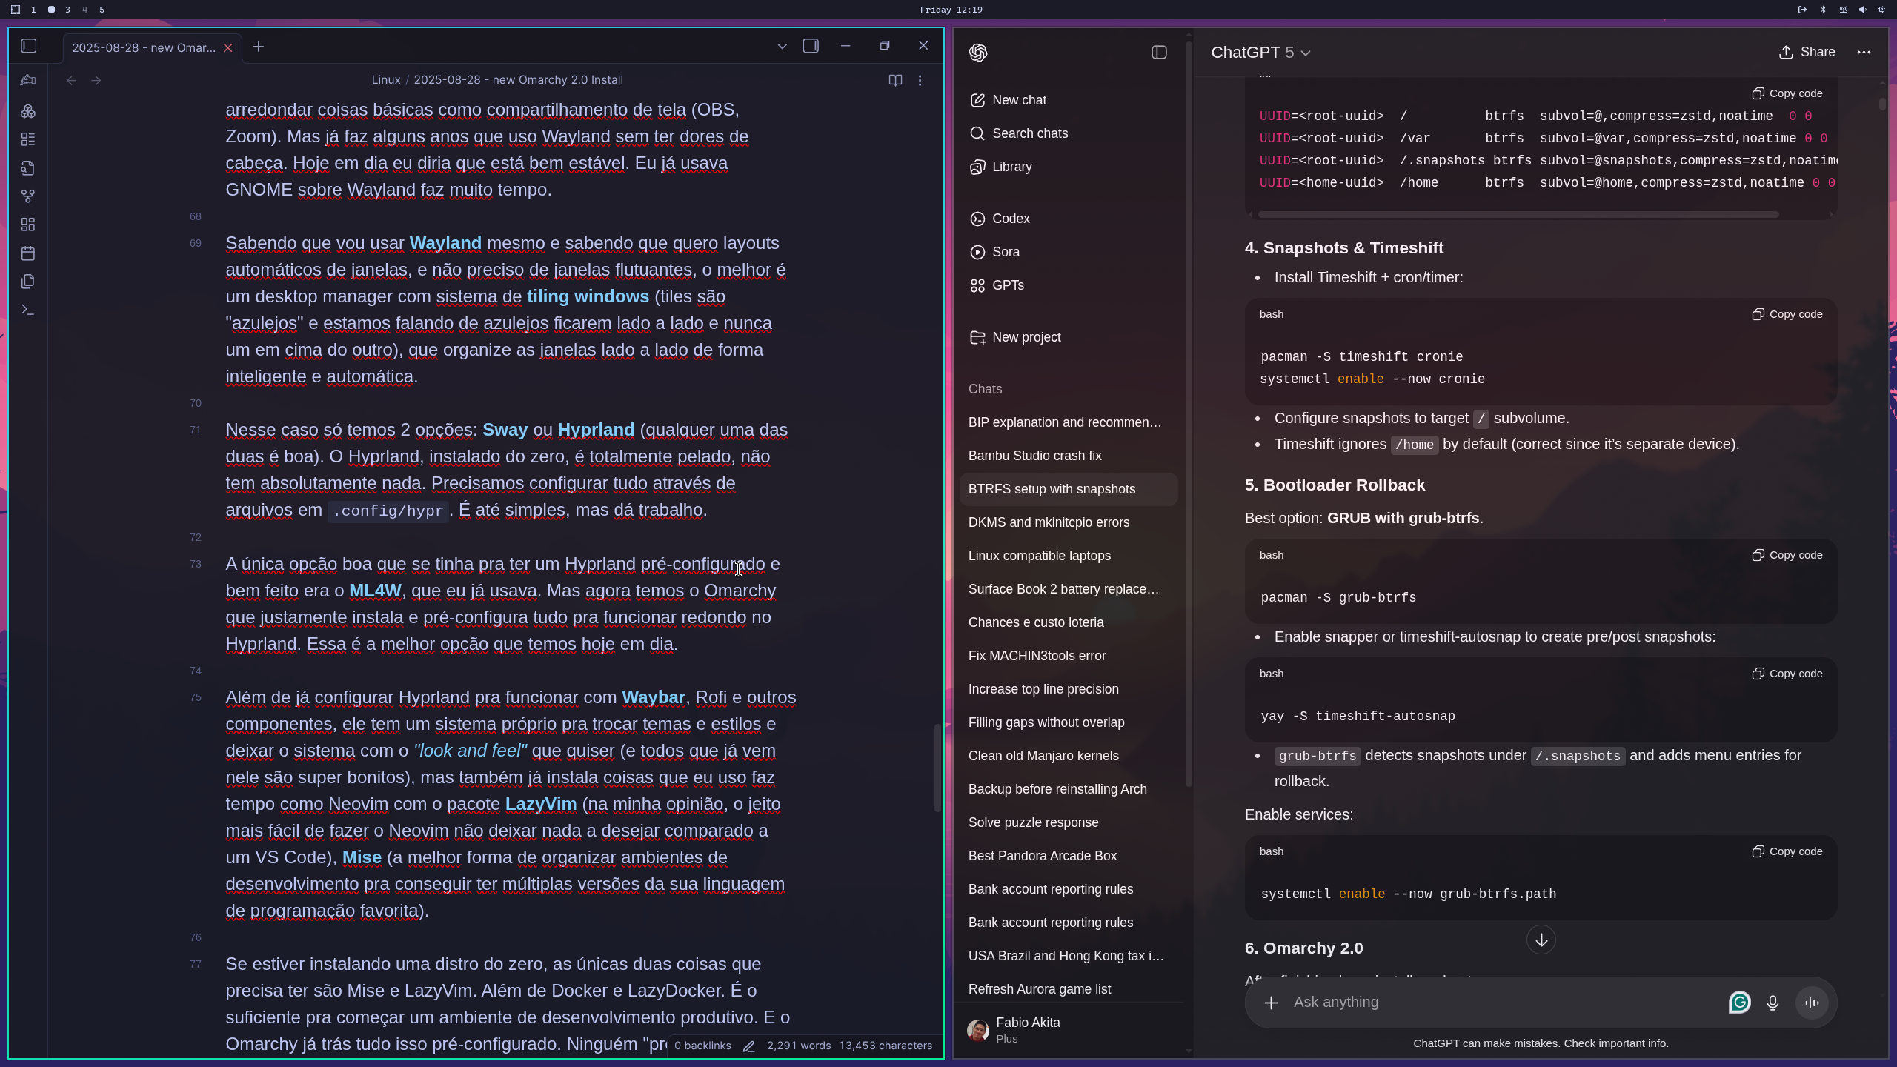1897x1067 pixels.
Task: Open chat BIP explanation and recommen…
Action: click(1068, 422)
